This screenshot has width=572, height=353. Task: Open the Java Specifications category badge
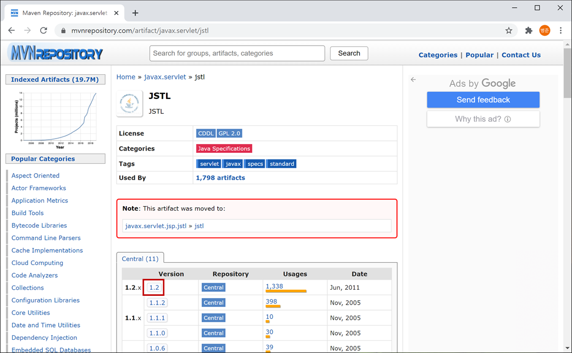click(224, 149)
